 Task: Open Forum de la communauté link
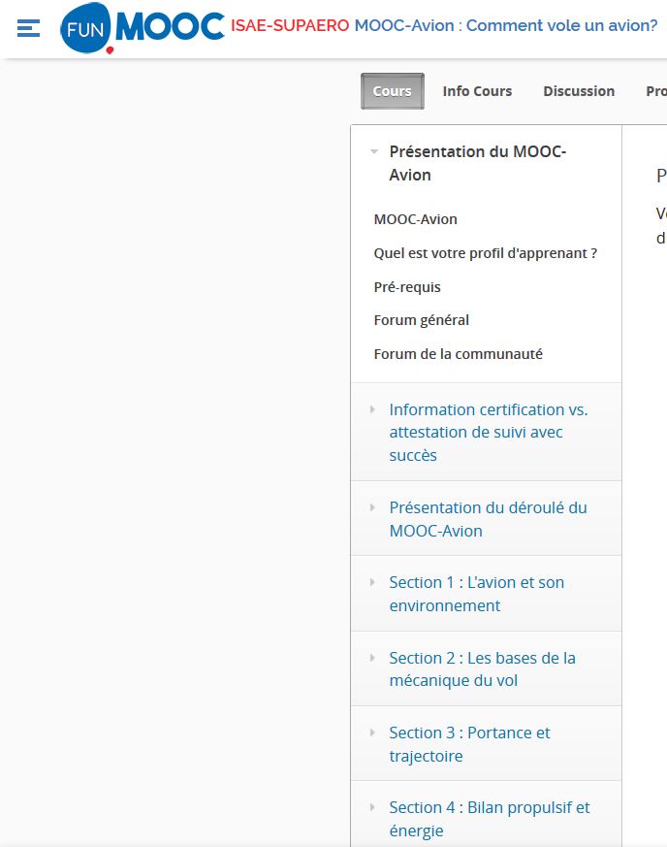click(458, 354)
